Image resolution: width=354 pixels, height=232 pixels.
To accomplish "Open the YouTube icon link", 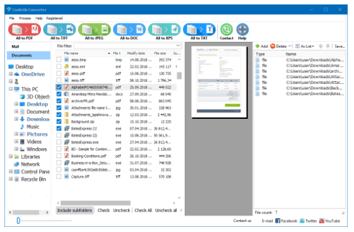I will point(322,221).
